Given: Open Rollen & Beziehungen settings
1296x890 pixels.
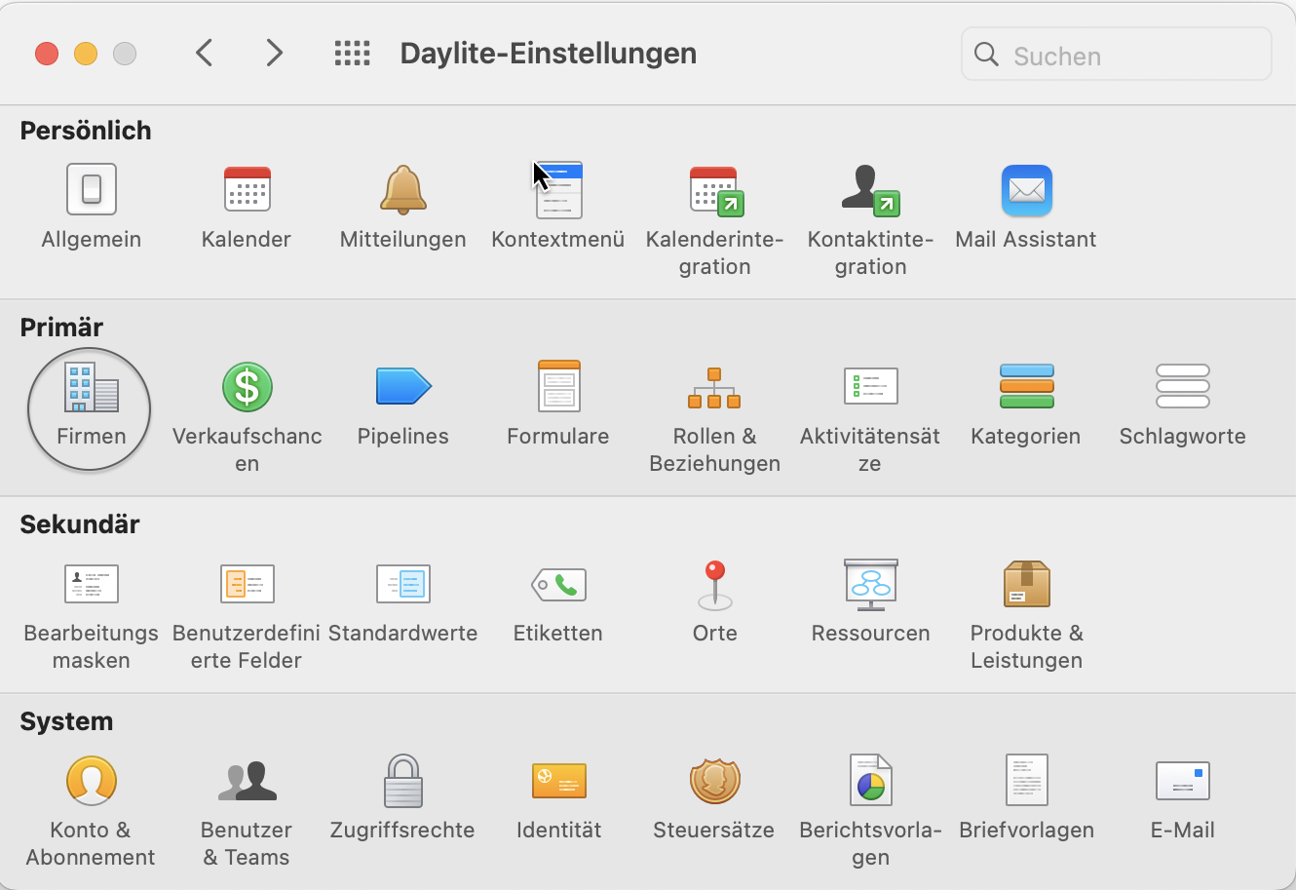Looking at the screenshot, I should tap(714, 389).
